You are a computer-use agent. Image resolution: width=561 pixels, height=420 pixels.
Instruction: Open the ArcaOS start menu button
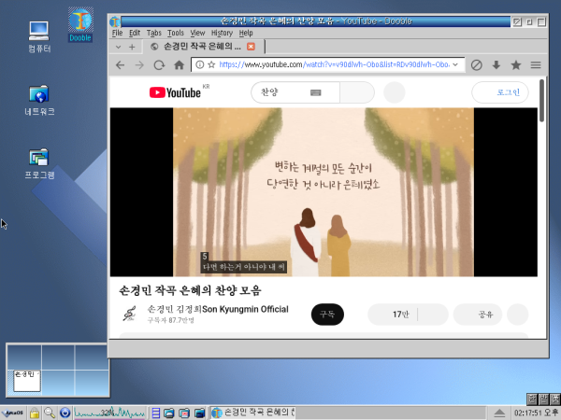click(13, 413)
